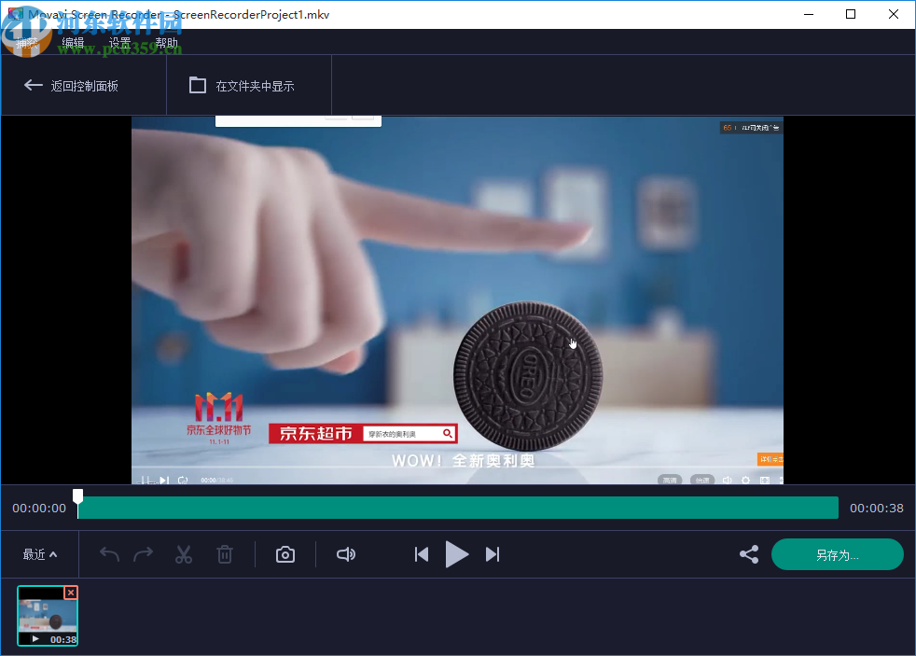Mute the recording by clicking the speaker icon

pos(345,553)
